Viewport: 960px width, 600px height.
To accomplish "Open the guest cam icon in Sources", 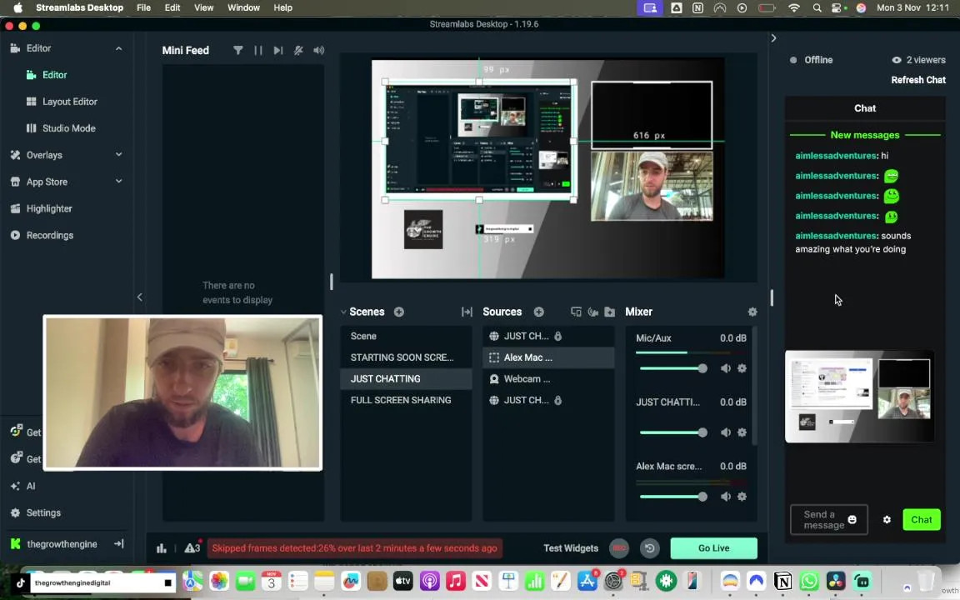I will point(592,312).
